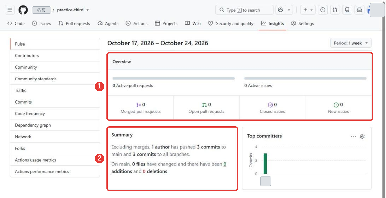Screen dimensions: 386x198
Task: Open Top committers chart settings gear
Action: (362, 136)
